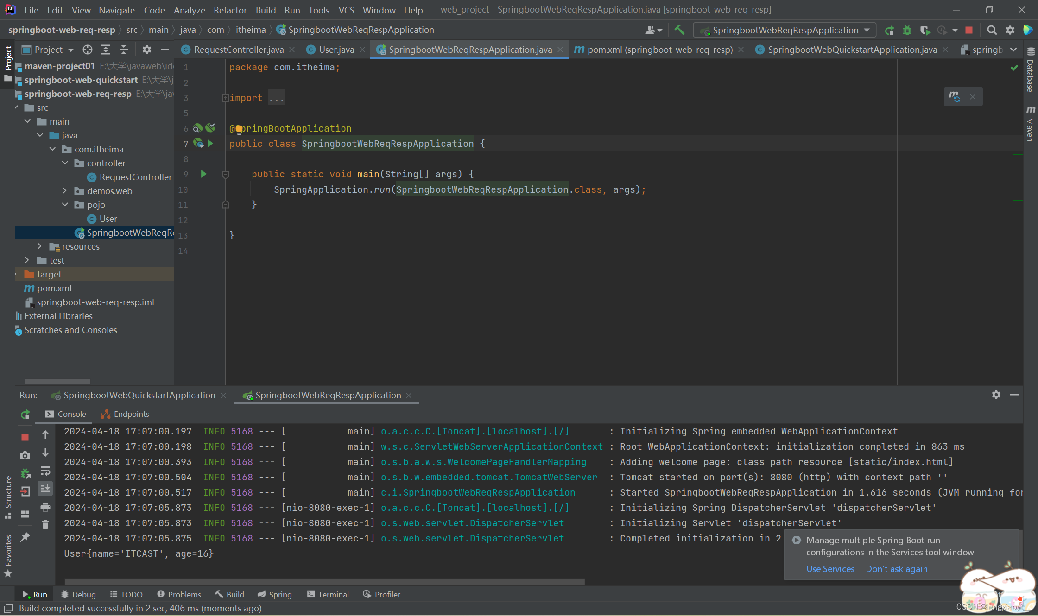Expand the resources folder

[40, 246]
